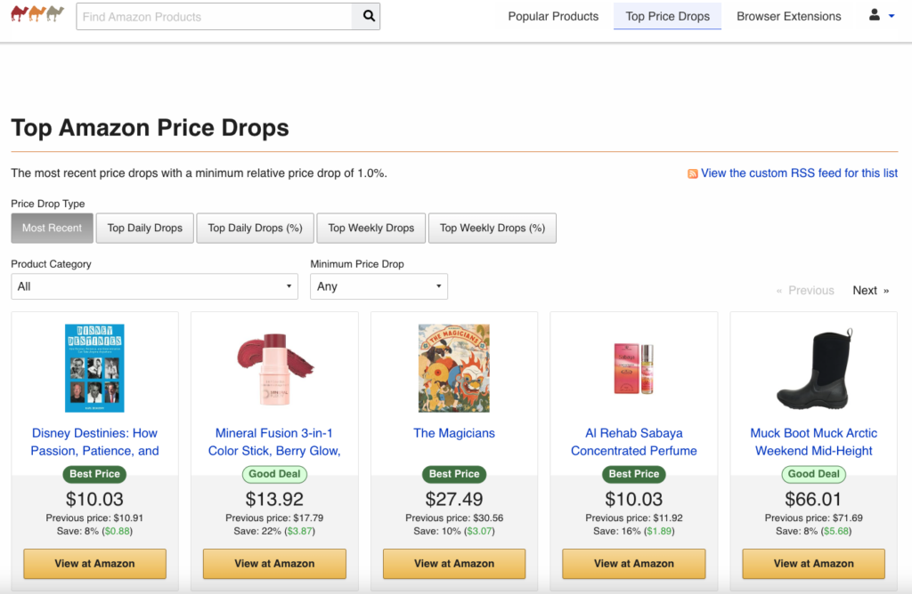Click the Muck Boot product image
Screen dimensions: 912x594
click(x=812, y=367)
